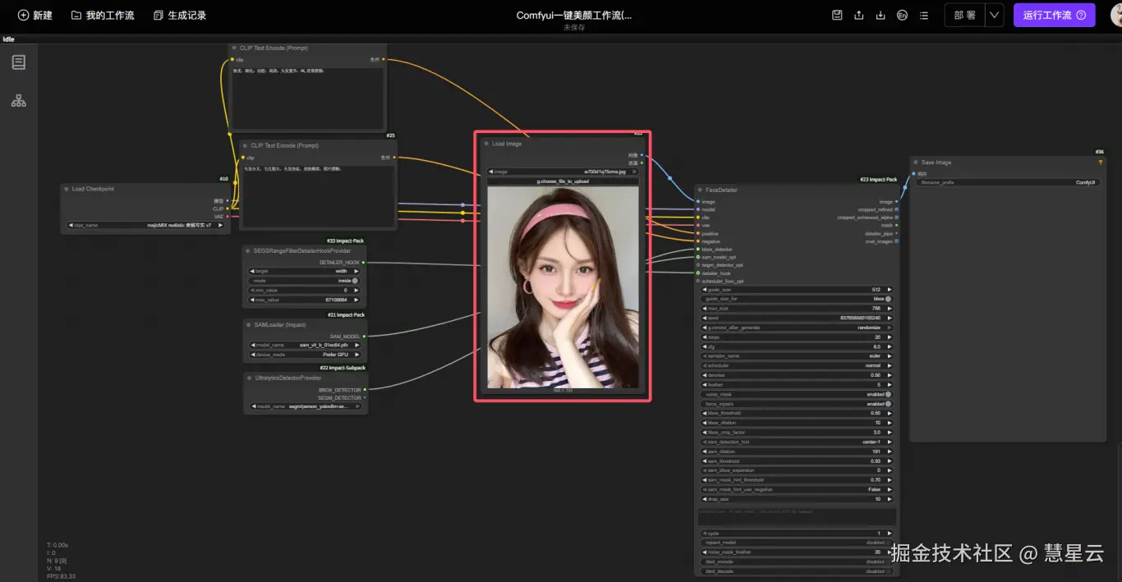Click the 新建 button to create new workflow
1122x582 pixels.
(x=35, y=15)
